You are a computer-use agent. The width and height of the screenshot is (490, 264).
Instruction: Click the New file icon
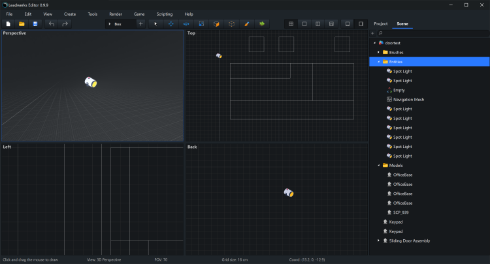[8, 24]
